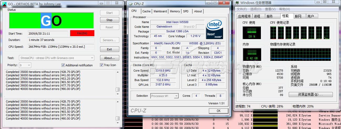
Task: Switch to 应用程序 tab in Task Manager
Action: 244,16
